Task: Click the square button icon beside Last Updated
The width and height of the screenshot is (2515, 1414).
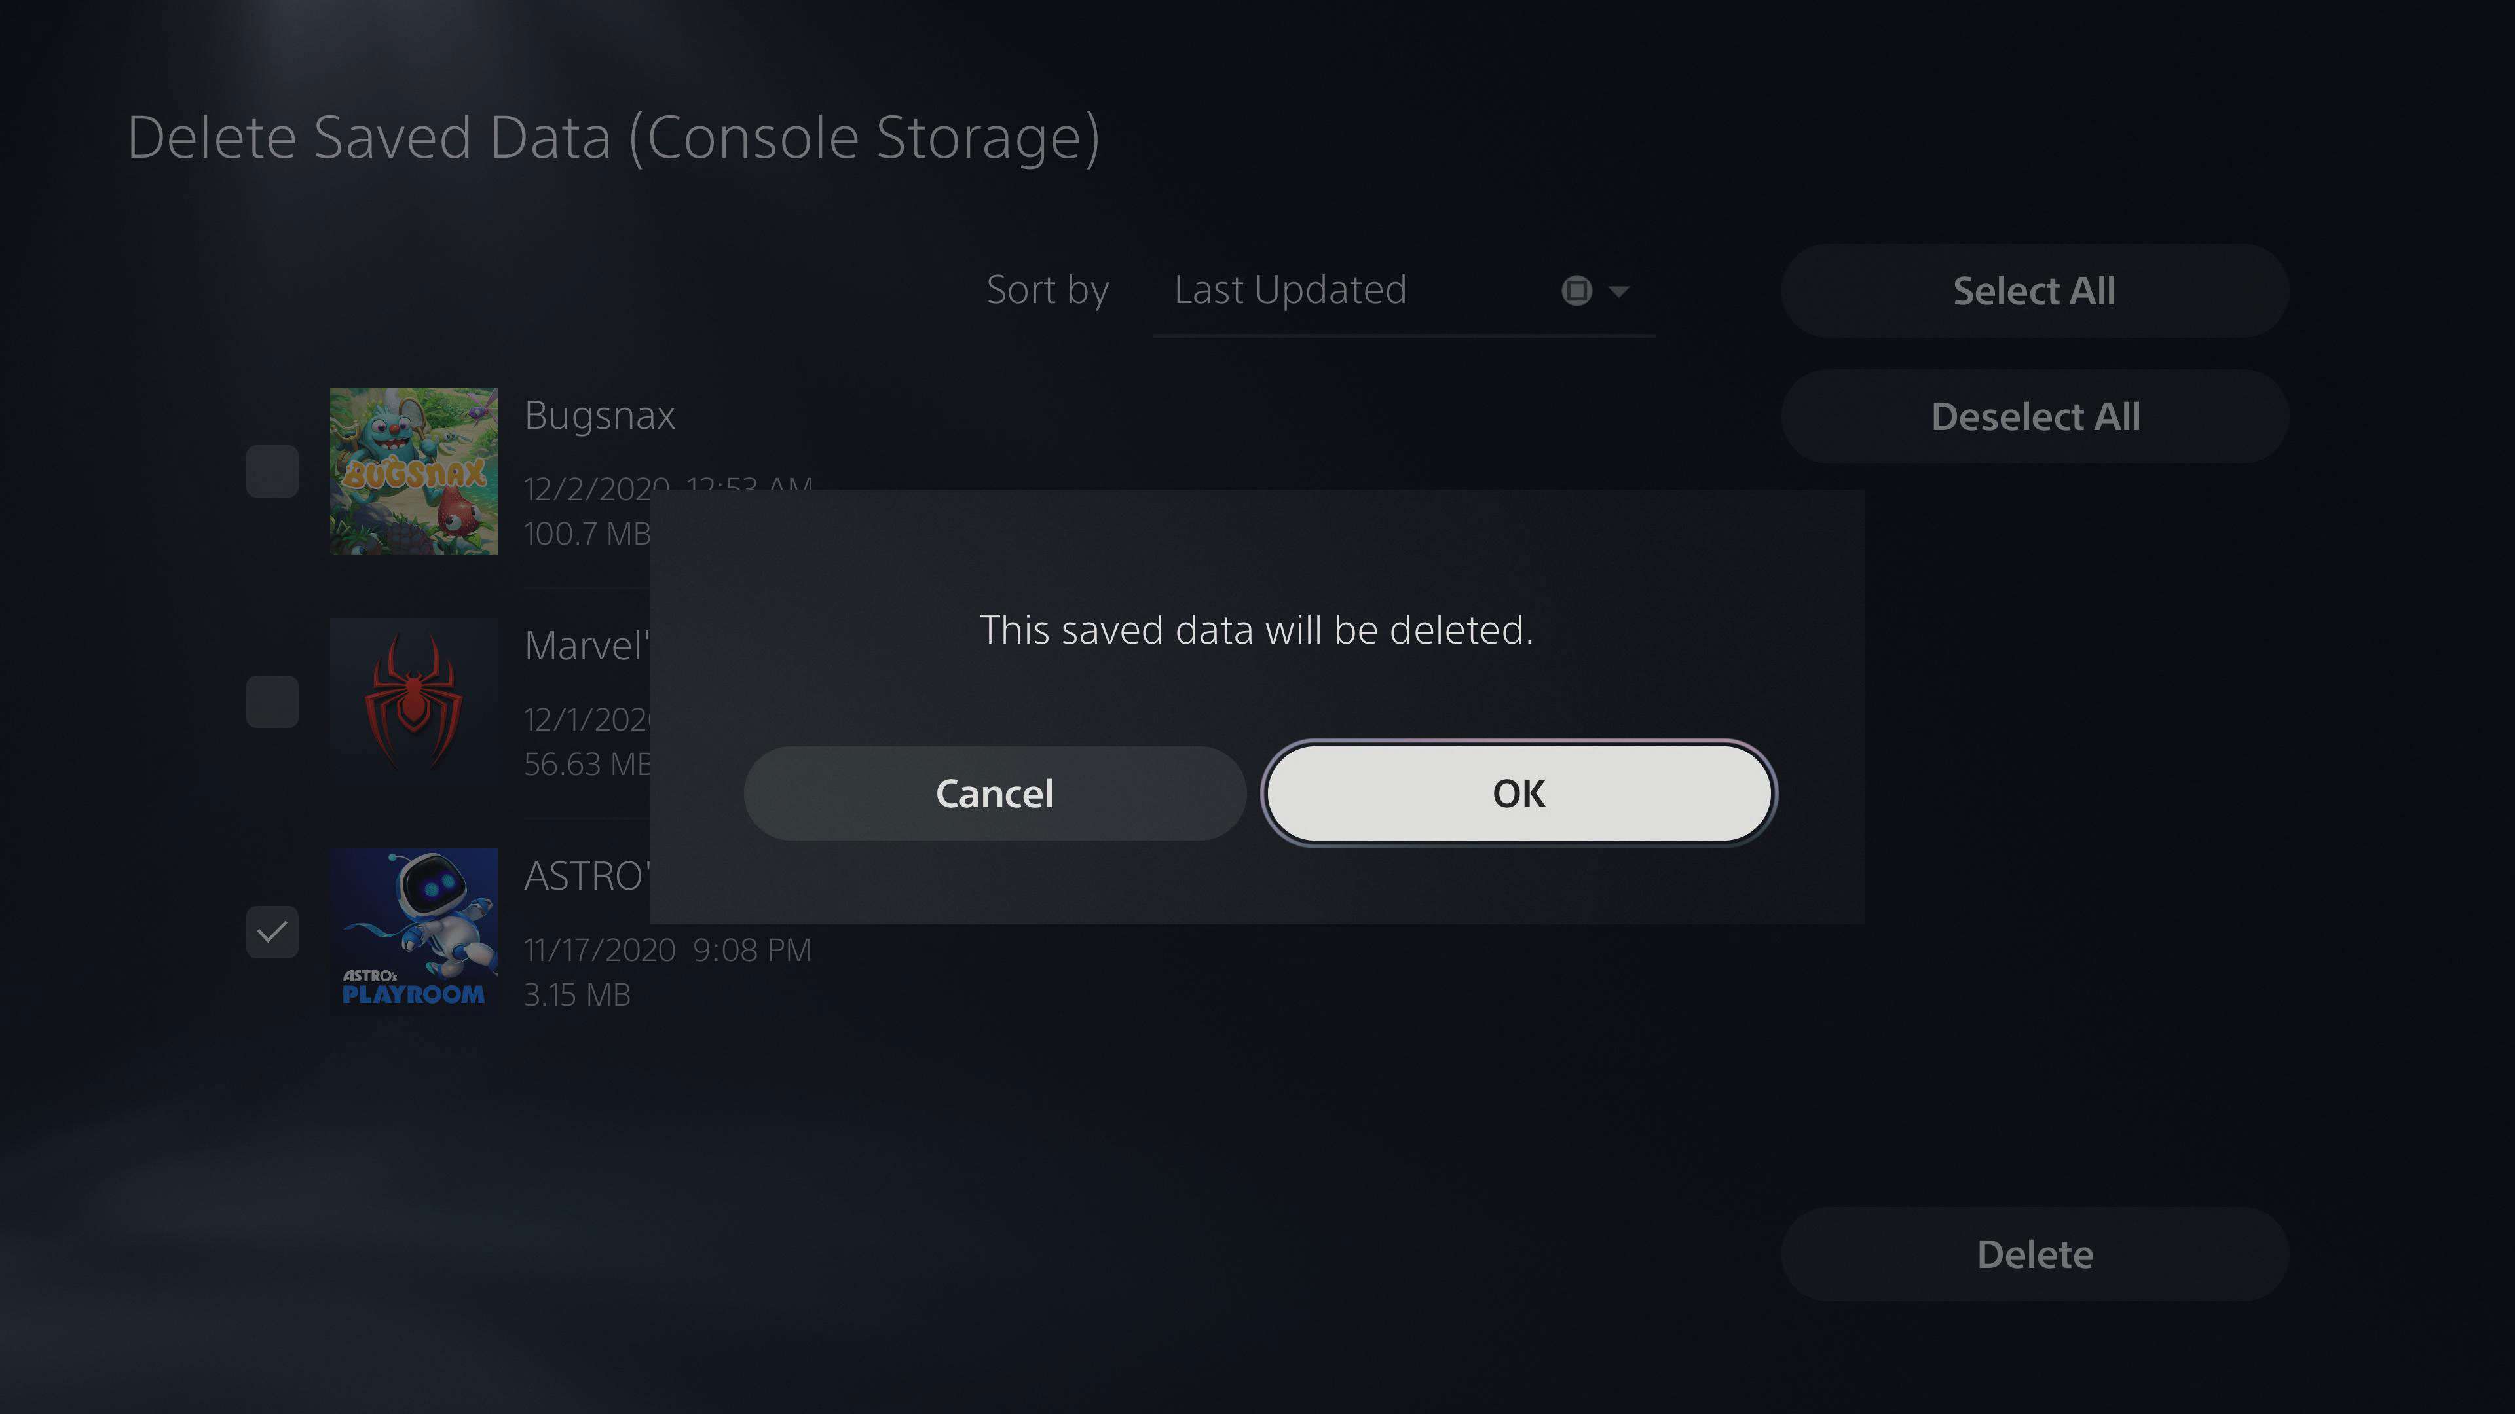Action: click(x=1576, y=291)
